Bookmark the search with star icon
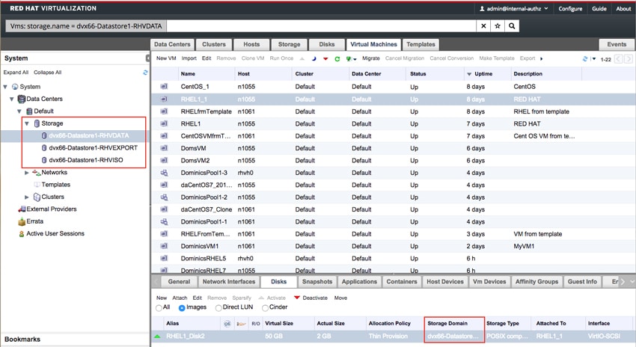The width and height of the screenshot is (636, 347). [x=498, y=26]
